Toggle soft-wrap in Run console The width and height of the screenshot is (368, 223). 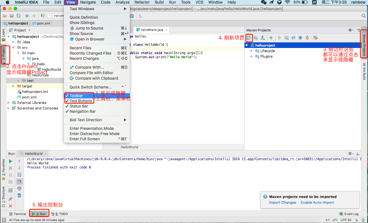(x=19, y=175)
